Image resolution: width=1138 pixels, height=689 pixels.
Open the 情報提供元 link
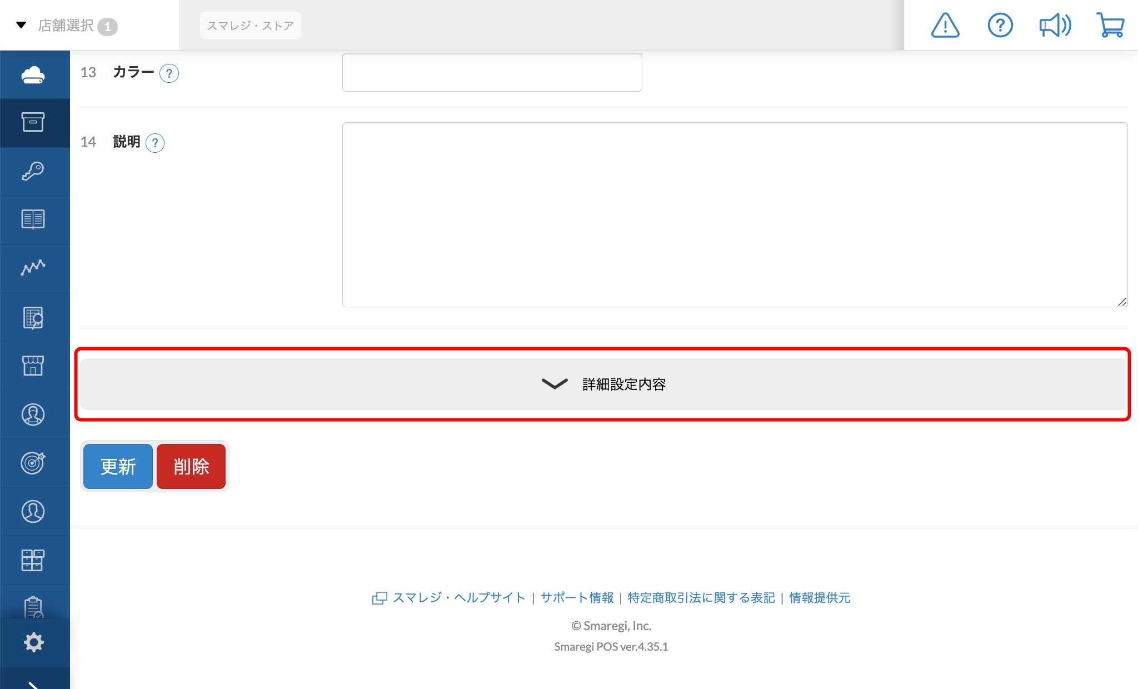[820, 597]
